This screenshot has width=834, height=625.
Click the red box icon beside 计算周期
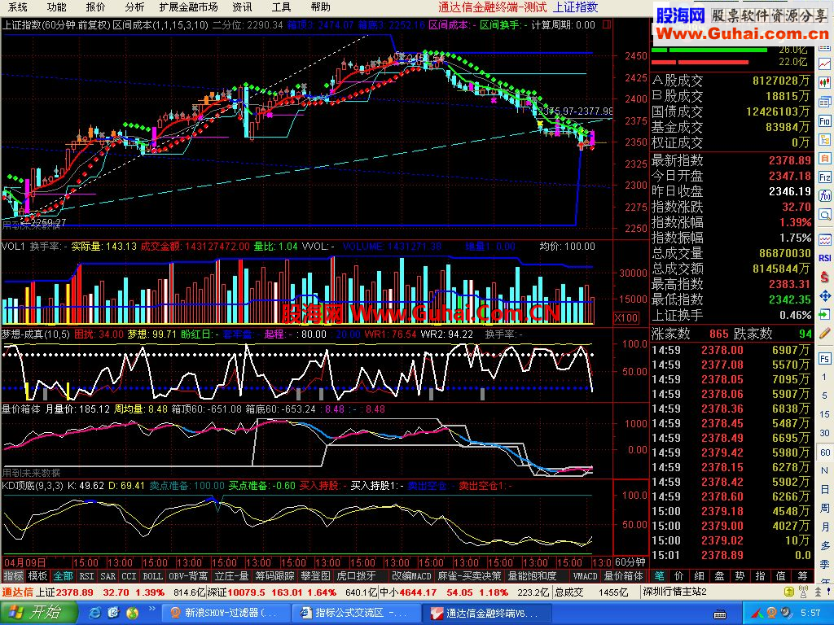(607, 24)
